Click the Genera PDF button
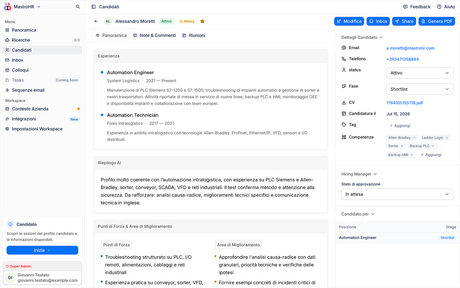 [437, 21]
